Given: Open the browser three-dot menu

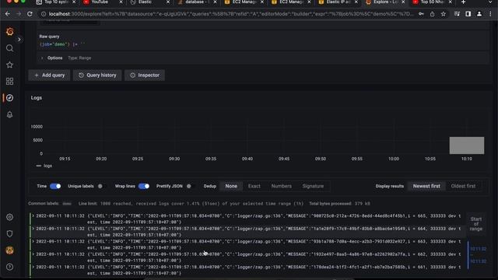Looking at the screenshot, I should pyautogui.click(x=490, y=14).
